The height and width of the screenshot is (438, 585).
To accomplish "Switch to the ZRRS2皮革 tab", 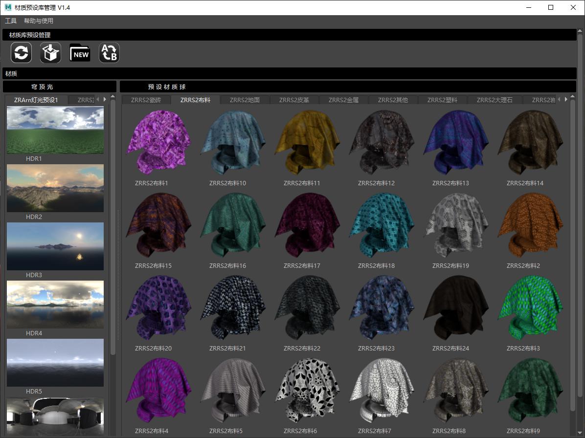I will (x=294, y=100).
